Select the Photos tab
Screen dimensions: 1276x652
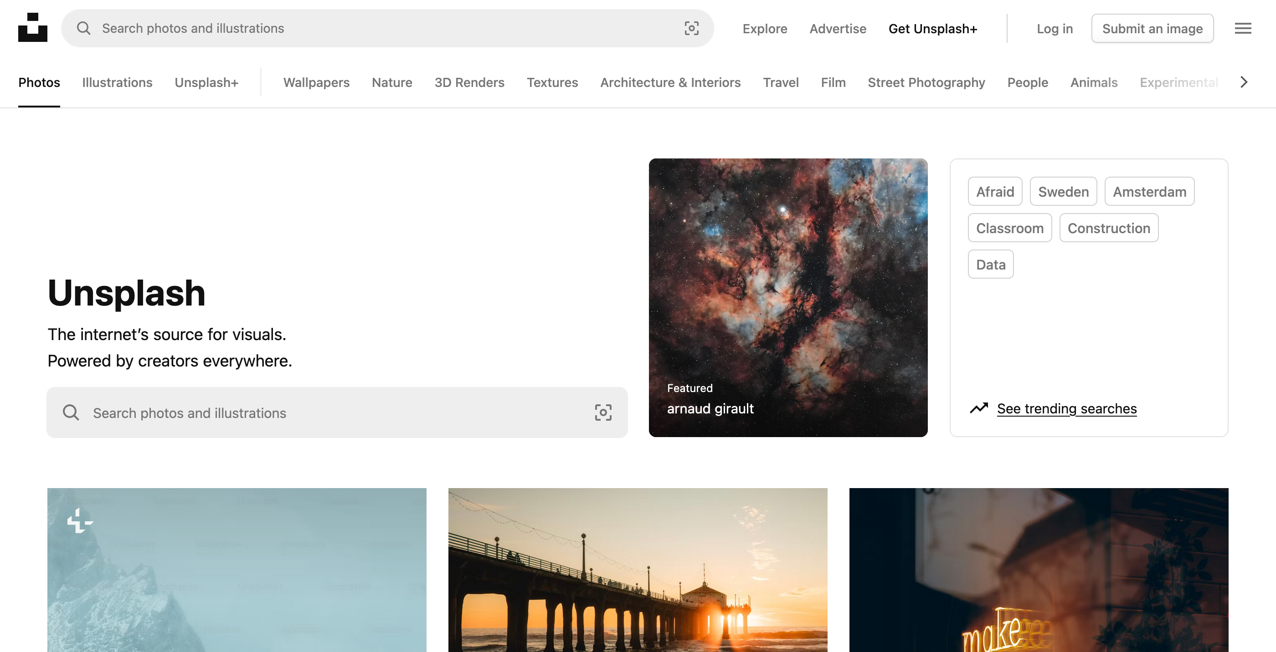[39, 82]
